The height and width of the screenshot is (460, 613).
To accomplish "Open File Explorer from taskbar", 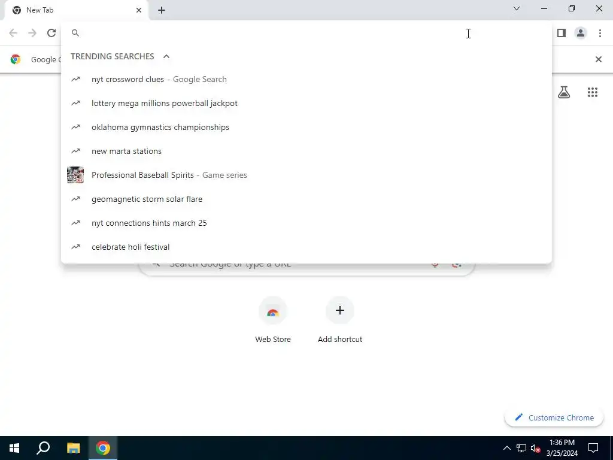I will click(73, 448).
